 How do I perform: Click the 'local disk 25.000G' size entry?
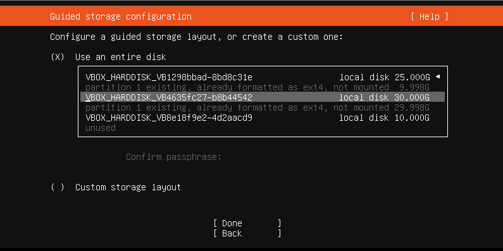[x=384, y=77]
